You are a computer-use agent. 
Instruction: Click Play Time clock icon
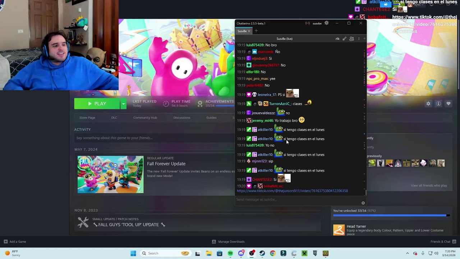click(166, 104)
